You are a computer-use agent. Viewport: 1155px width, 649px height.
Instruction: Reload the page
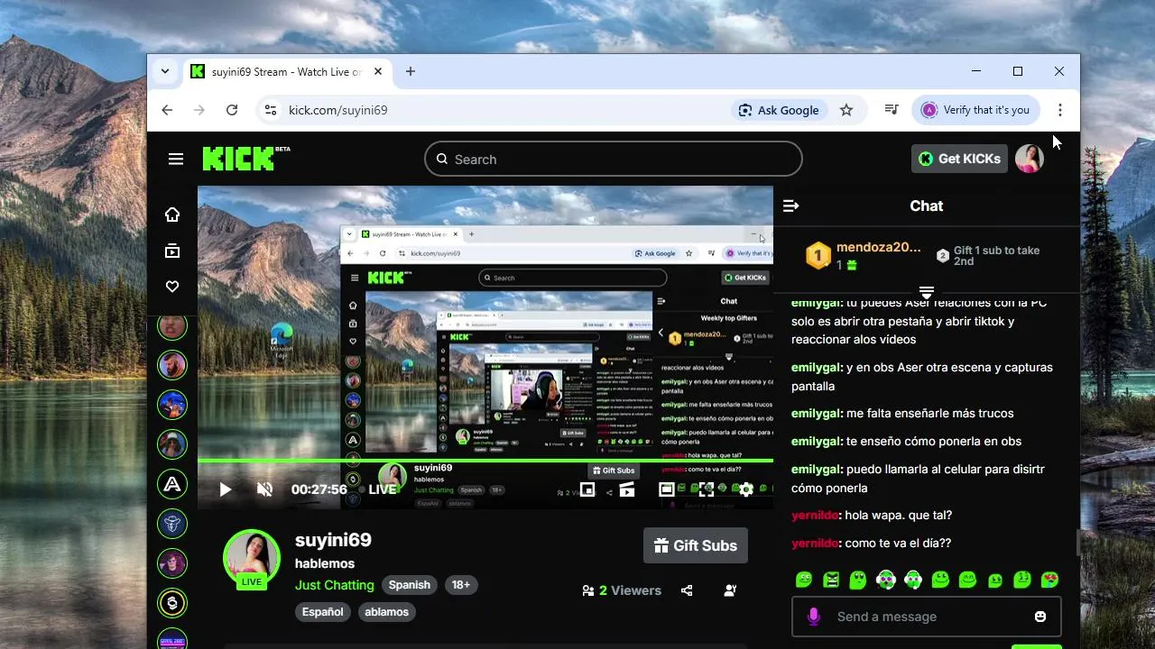click(x=232, y=110)
